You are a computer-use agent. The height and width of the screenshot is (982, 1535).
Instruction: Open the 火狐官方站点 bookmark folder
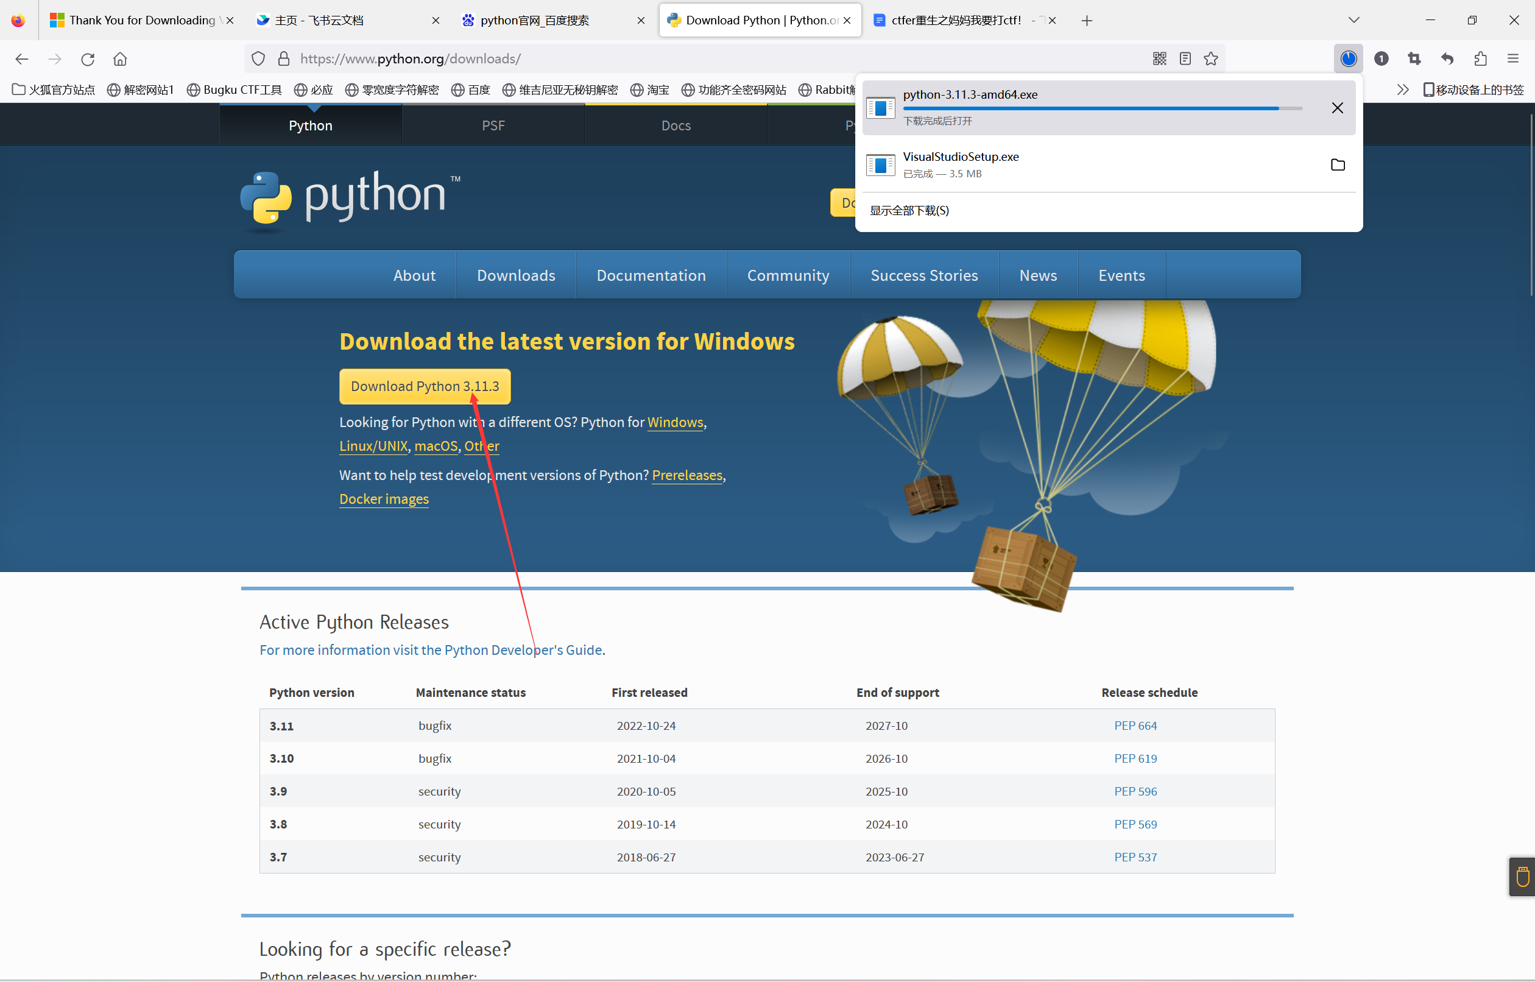click(54, 90)
